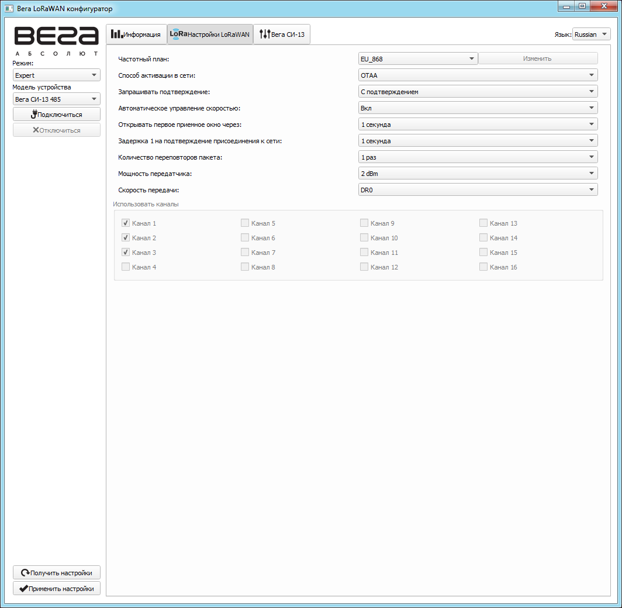Screen dimensions: 622x608
Task: Maximize the configurator window
Action: pos(582,6)
